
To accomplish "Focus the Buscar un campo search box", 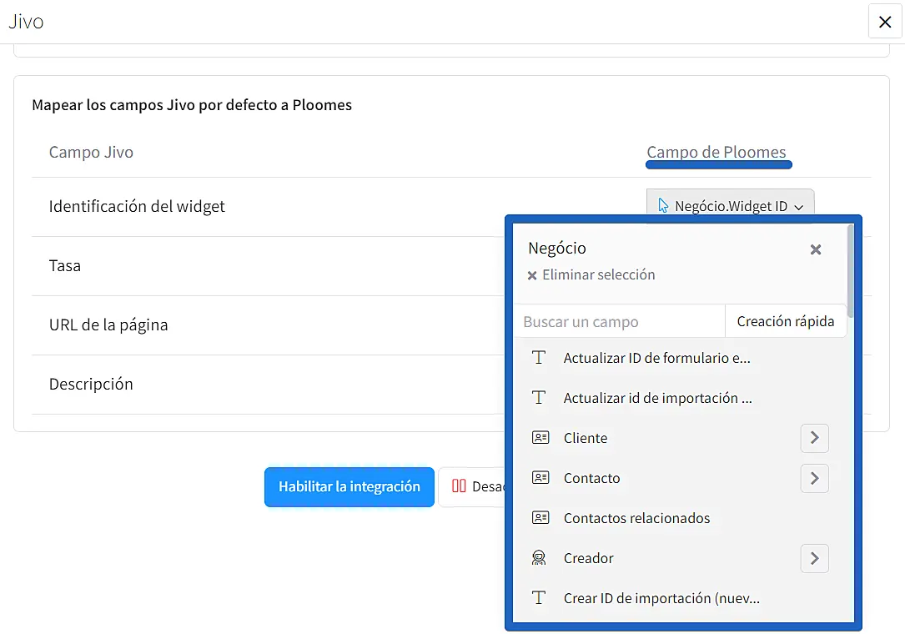I will pos(618,321).
